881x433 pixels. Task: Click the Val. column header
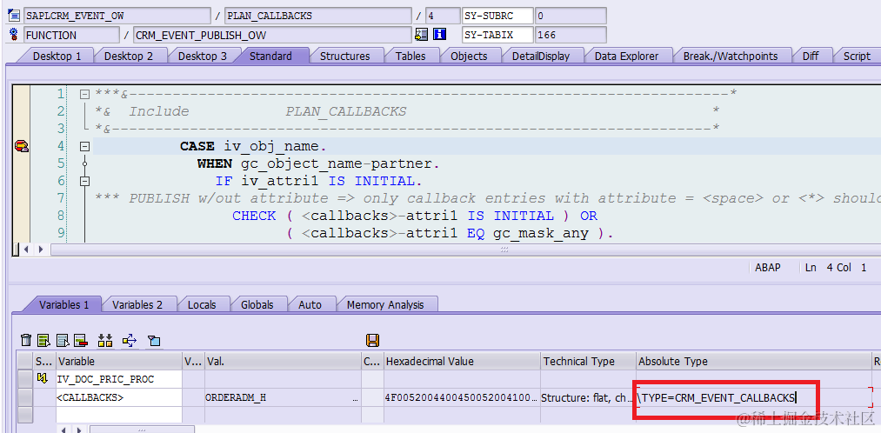283,361
